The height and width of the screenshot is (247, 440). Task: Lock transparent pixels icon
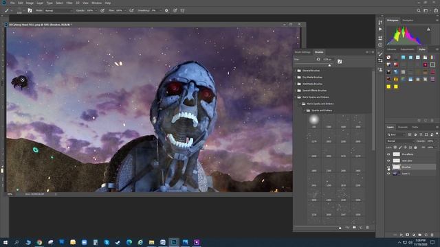point(395,148)
